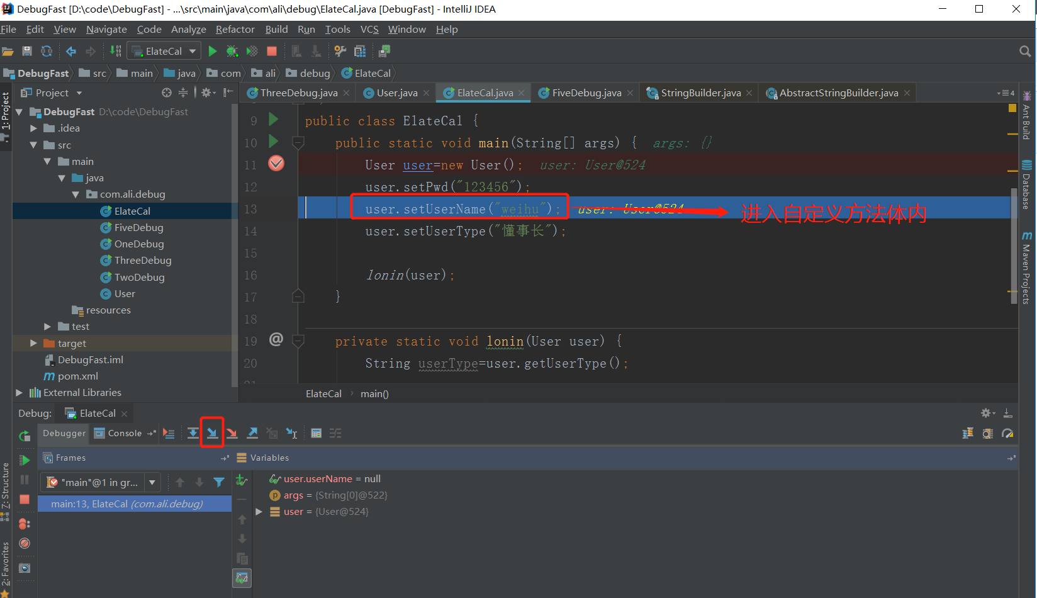Click the Debug bug icon in top toolbar
The width and height of the screenshot is (1037, 598).
[x=232, y=51]
